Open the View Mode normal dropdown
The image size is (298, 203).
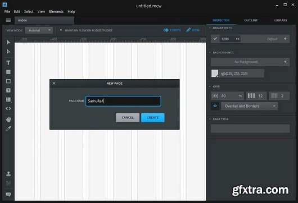coord(39,30)
